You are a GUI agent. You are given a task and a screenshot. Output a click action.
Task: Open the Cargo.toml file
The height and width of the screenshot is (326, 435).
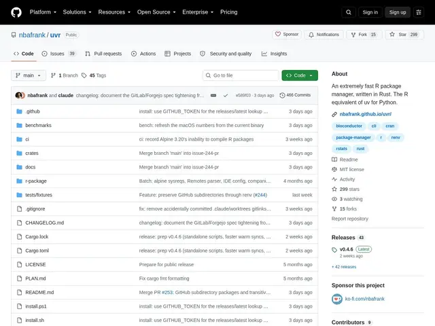[x=37, y=251]
